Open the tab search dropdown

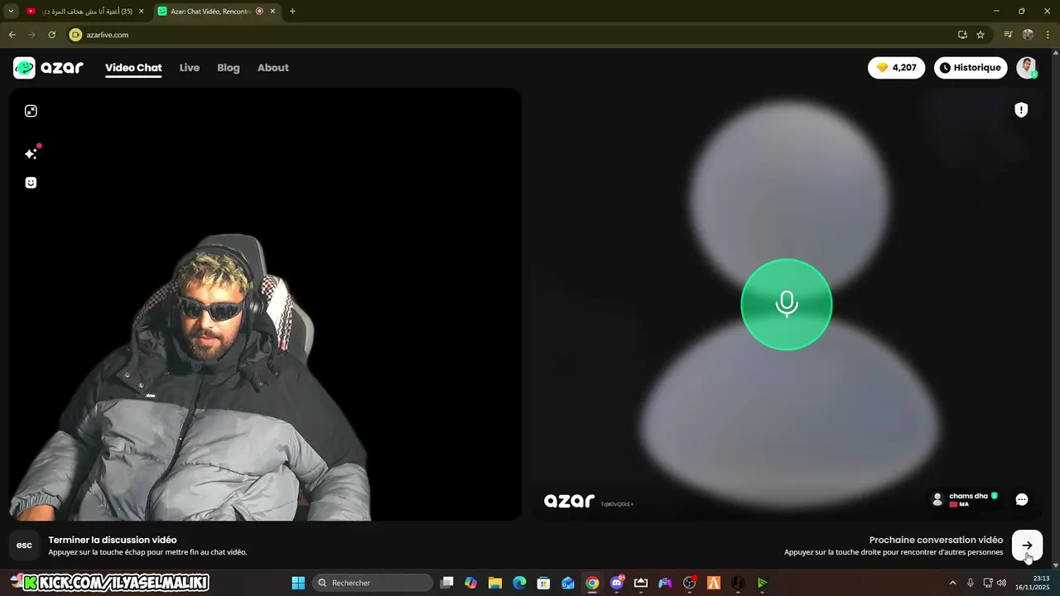[x=11, y=12]
